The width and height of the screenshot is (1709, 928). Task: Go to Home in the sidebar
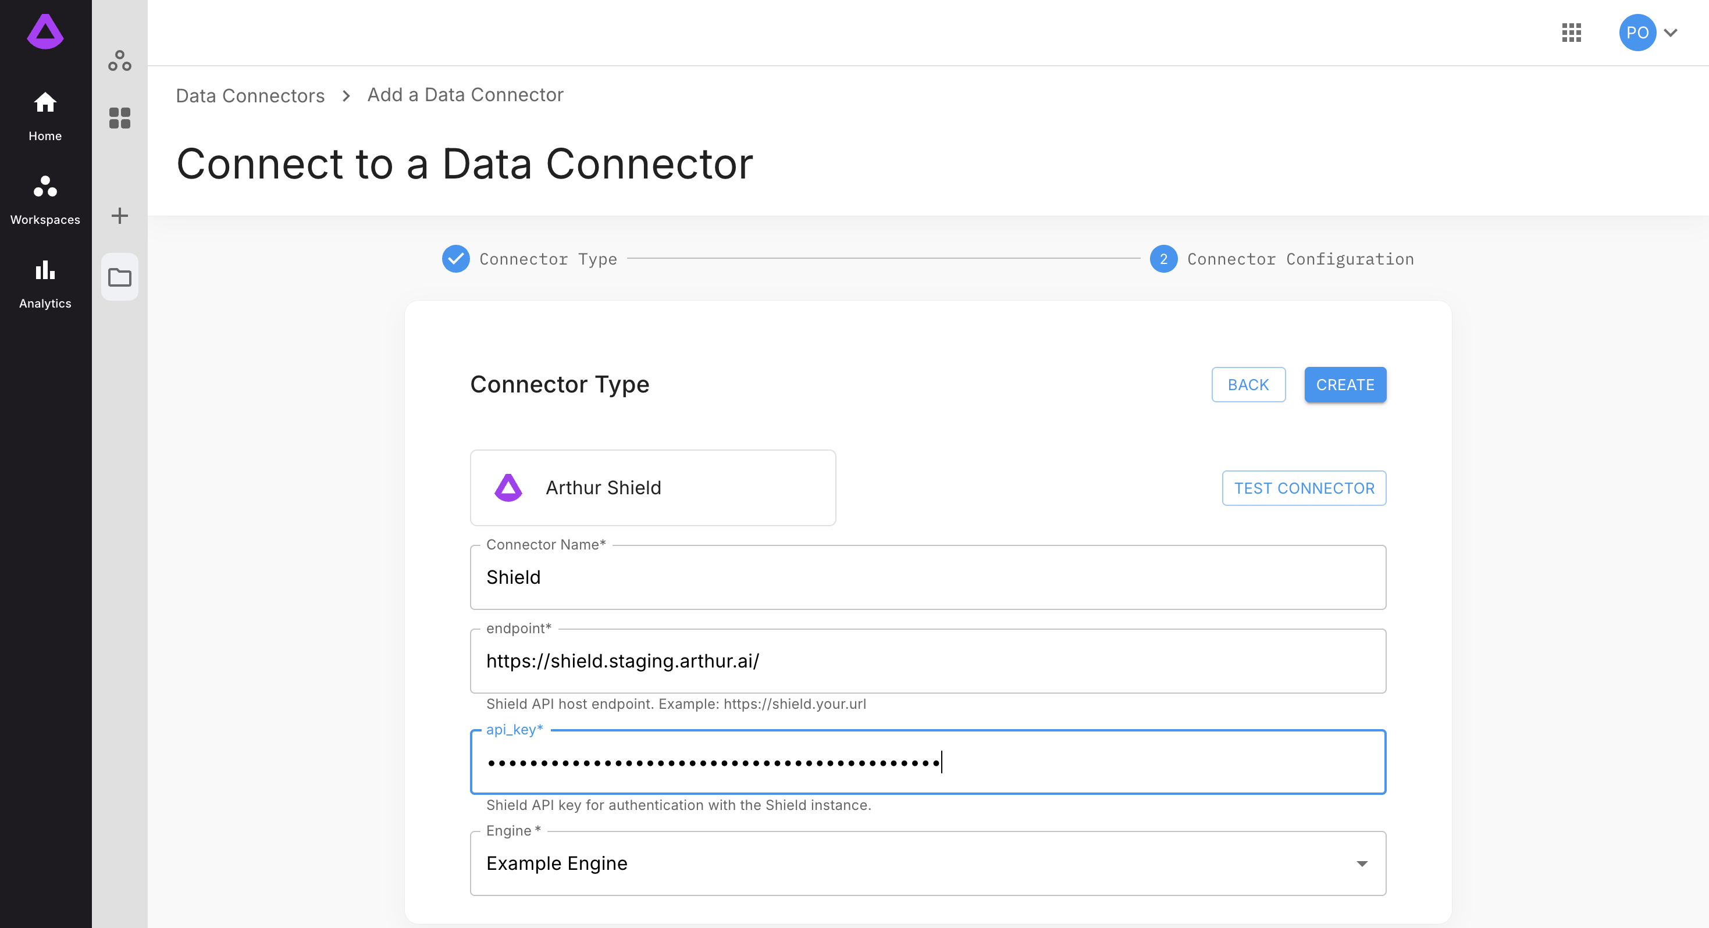tap(45, 116)
